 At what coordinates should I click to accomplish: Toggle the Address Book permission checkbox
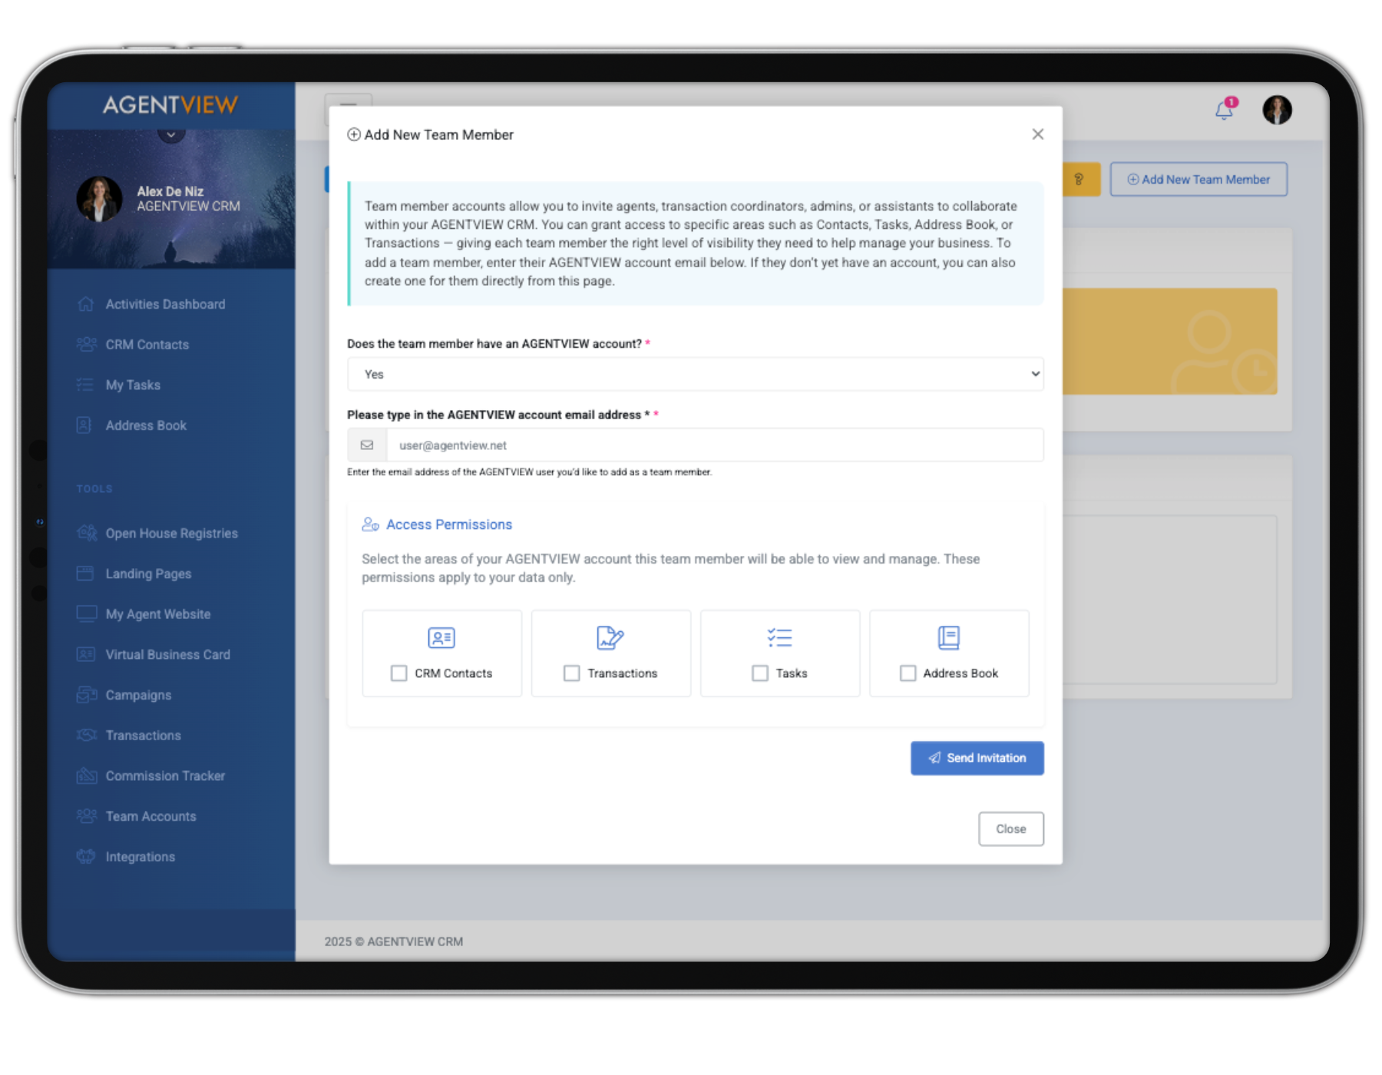click(x=908, y=673)
